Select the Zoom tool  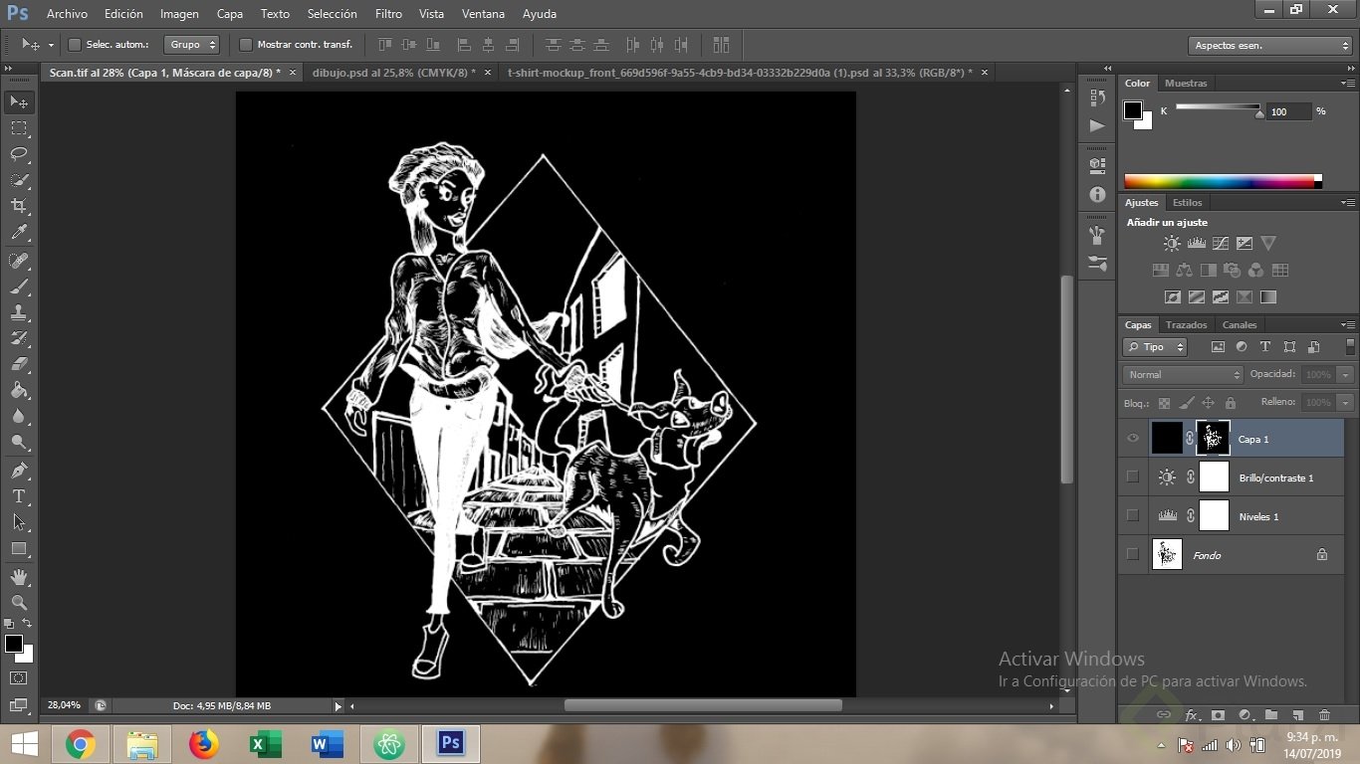(19, 603)
